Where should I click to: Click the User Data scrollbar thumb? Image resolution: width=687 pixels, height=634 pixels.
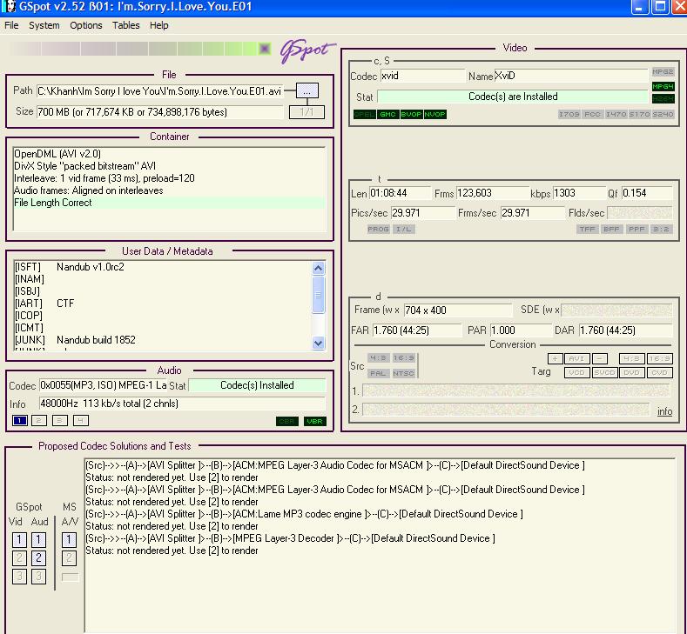(x=319, y=295)
